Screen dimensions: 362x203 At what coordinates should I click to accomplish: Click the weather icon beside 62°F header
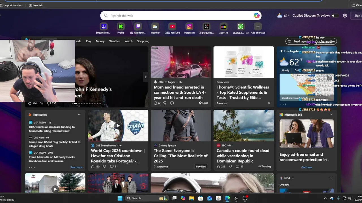click(x=280, y=16)
